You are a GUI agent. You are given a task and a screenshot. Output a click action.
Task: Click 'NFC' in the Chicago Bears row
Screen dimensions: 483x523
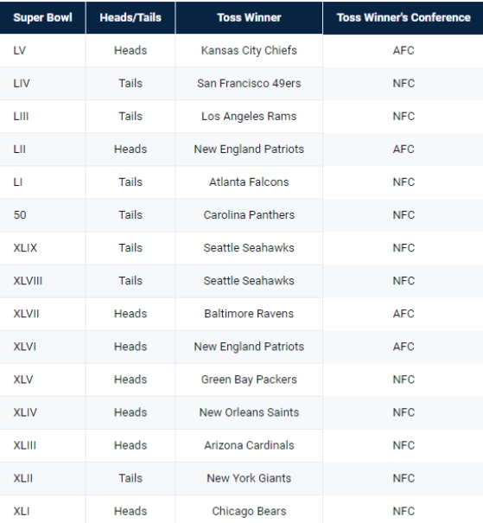pos(404,511)
